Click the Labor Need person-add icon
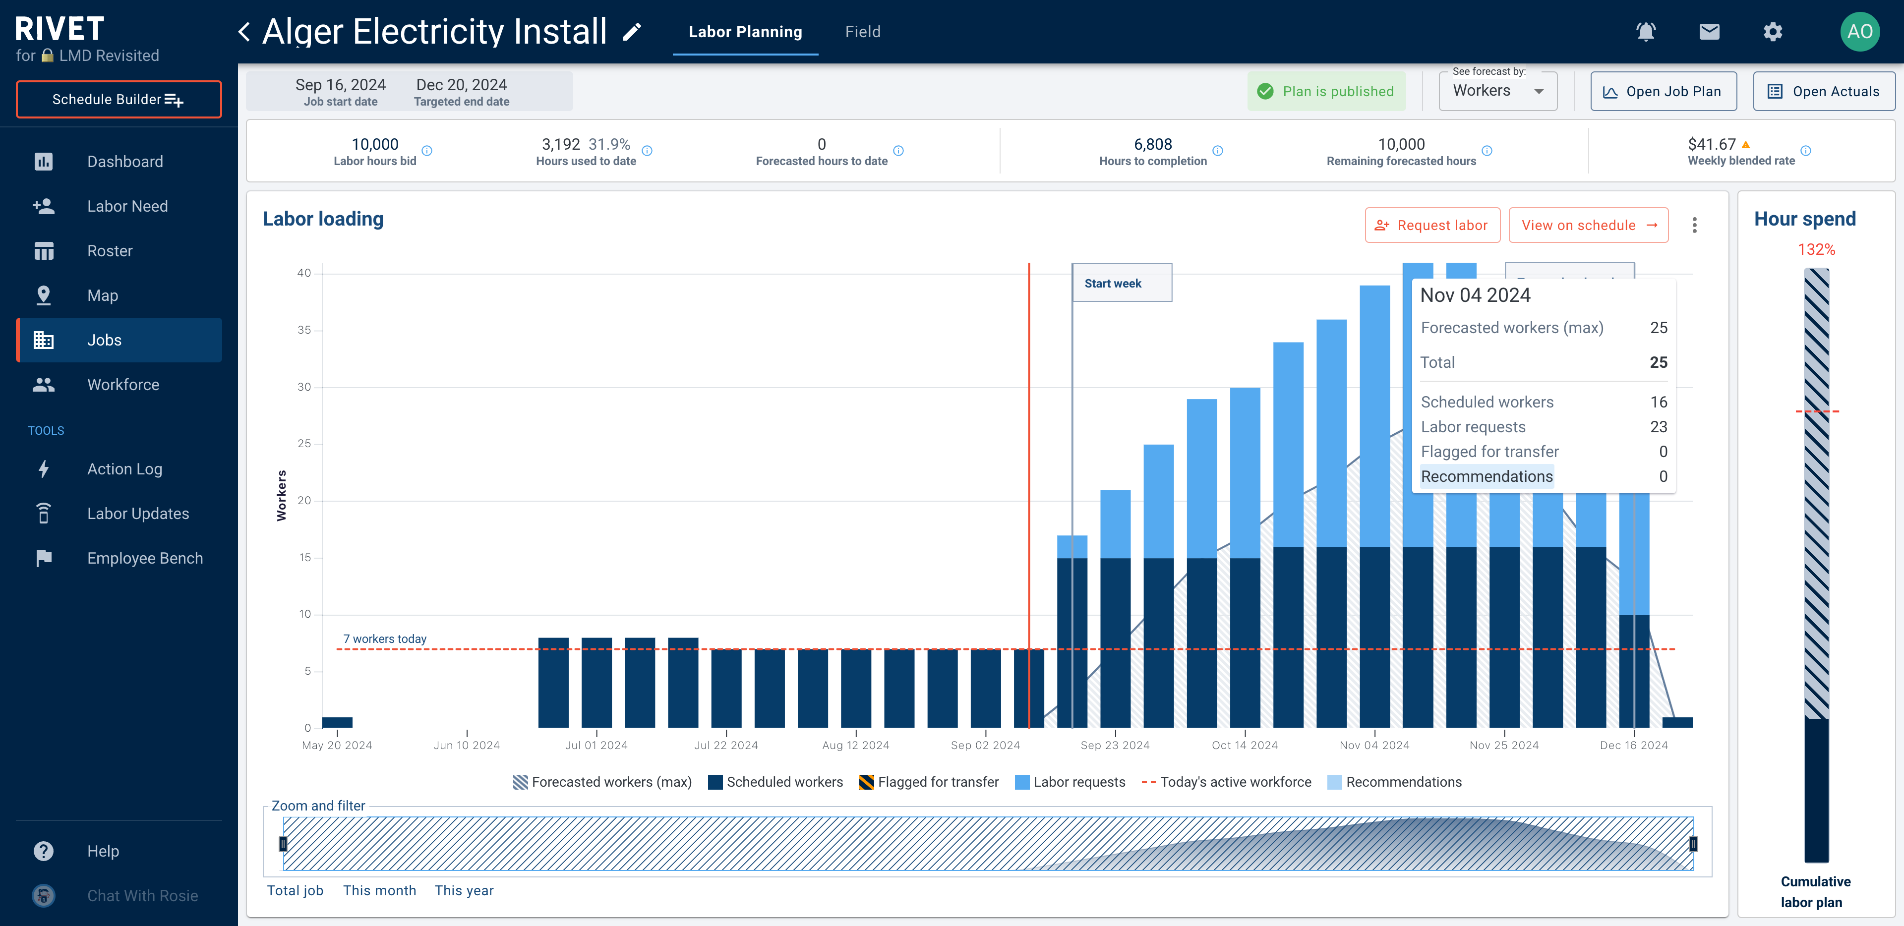1904x926 pixels. tap(44, 206)
